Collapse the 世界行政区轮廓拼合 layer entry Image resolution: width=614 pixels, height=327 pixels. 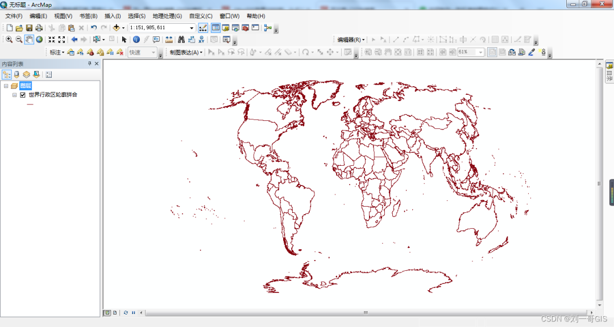[x=14, y=95]
